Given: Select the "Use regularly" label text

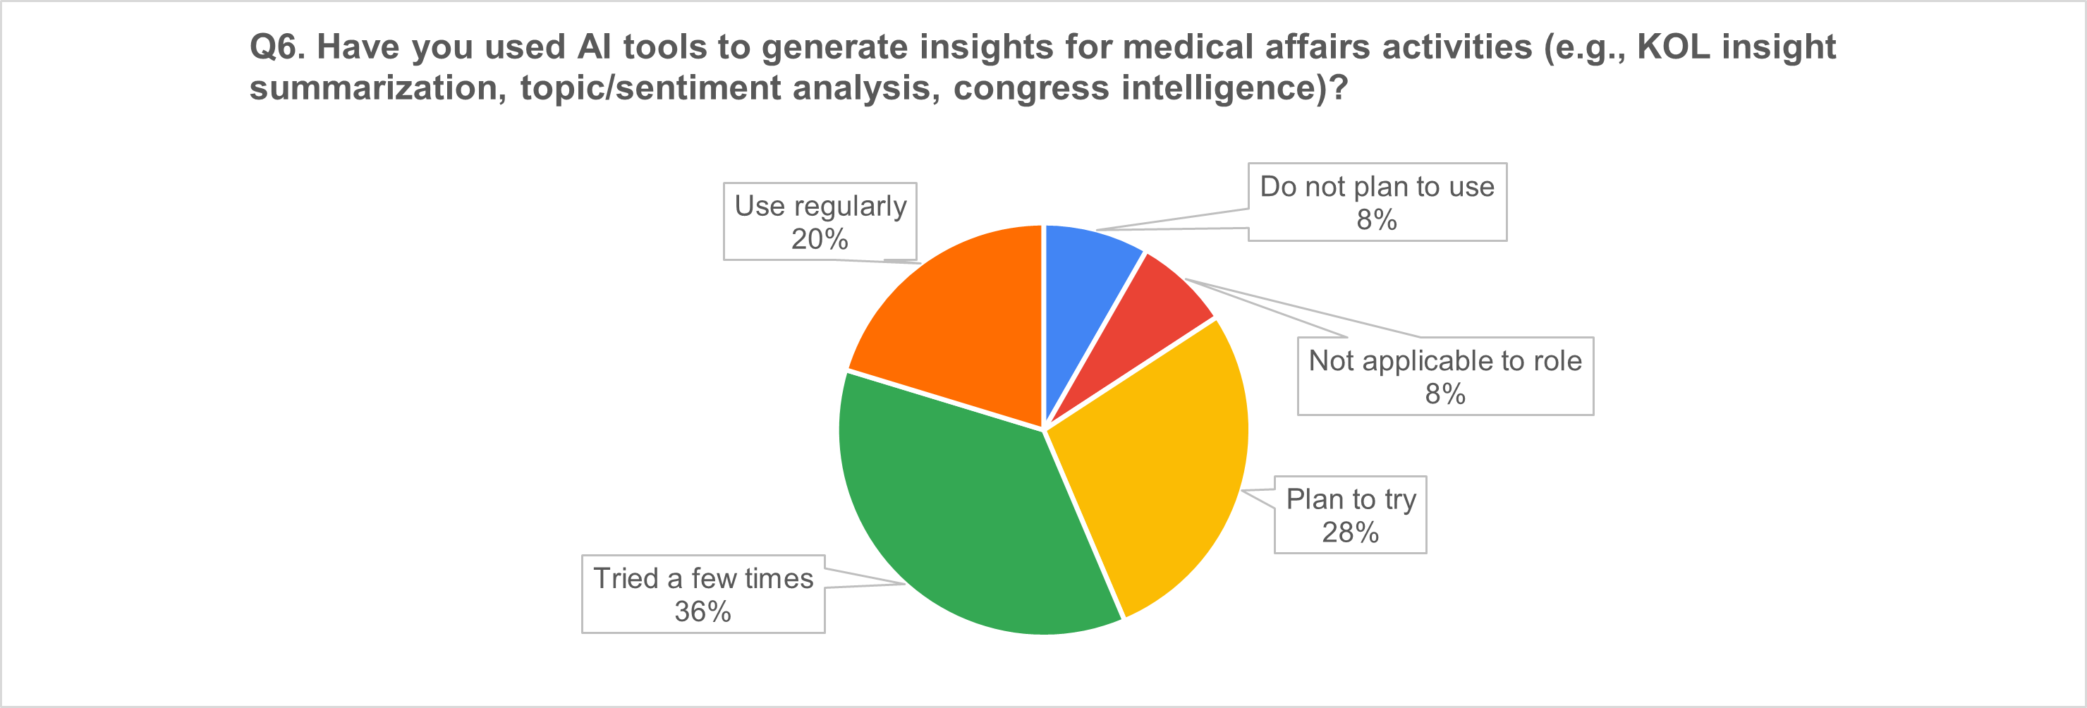Looking at the screenshot, I should pyautogui.click(x=820, y=207).
